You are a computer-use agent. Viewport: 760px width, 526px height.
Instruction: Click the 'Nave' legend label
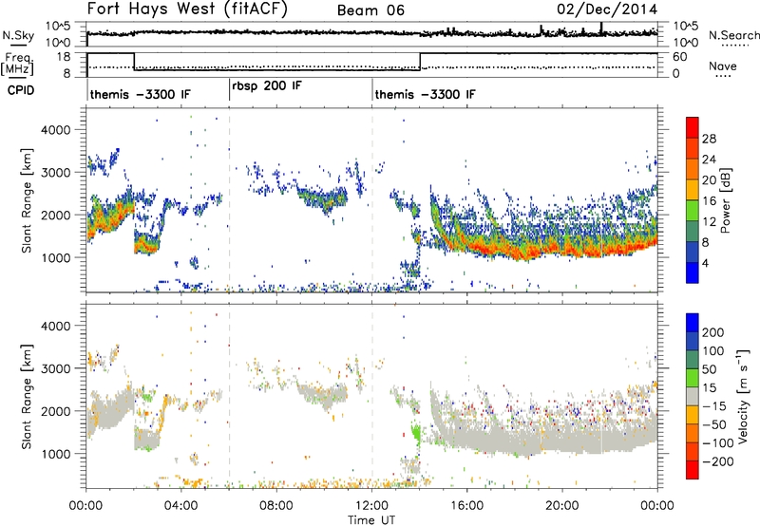[x=723, y=66]
